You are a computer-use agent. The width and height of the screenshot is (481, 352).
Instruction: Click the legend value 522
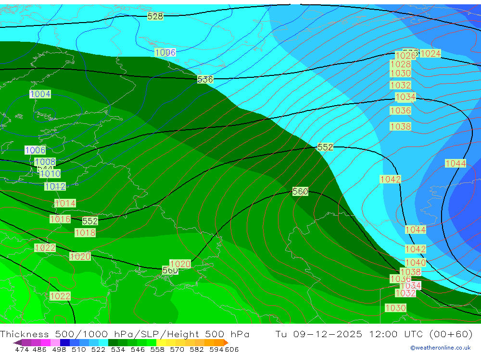click(x=98, y=349)
